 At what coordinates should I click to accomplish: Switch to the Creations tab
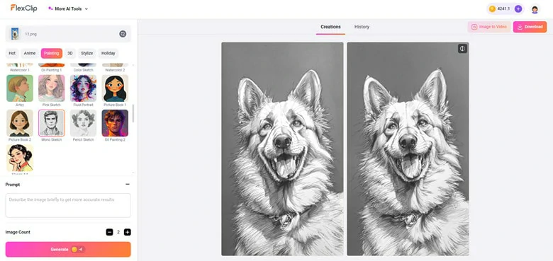pyautogui.click(x=330, y=27)
